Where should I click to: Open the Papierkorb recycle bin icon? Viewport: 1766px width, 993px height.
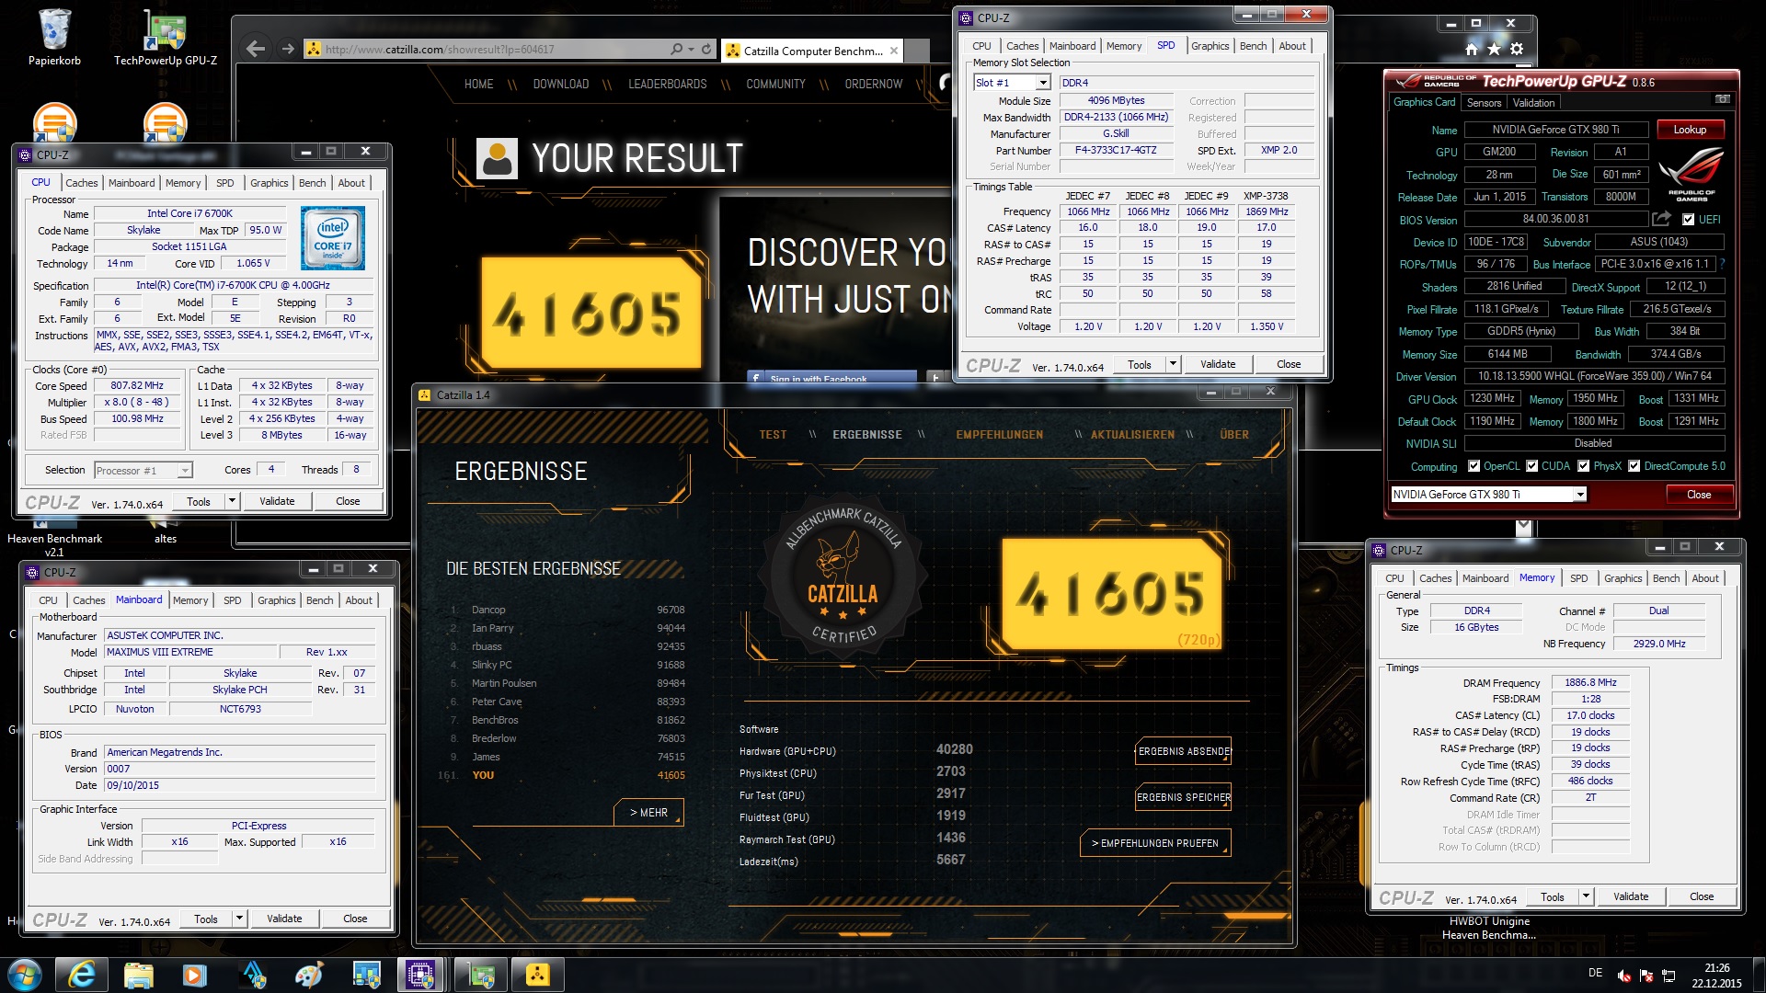tap(55, 37)
